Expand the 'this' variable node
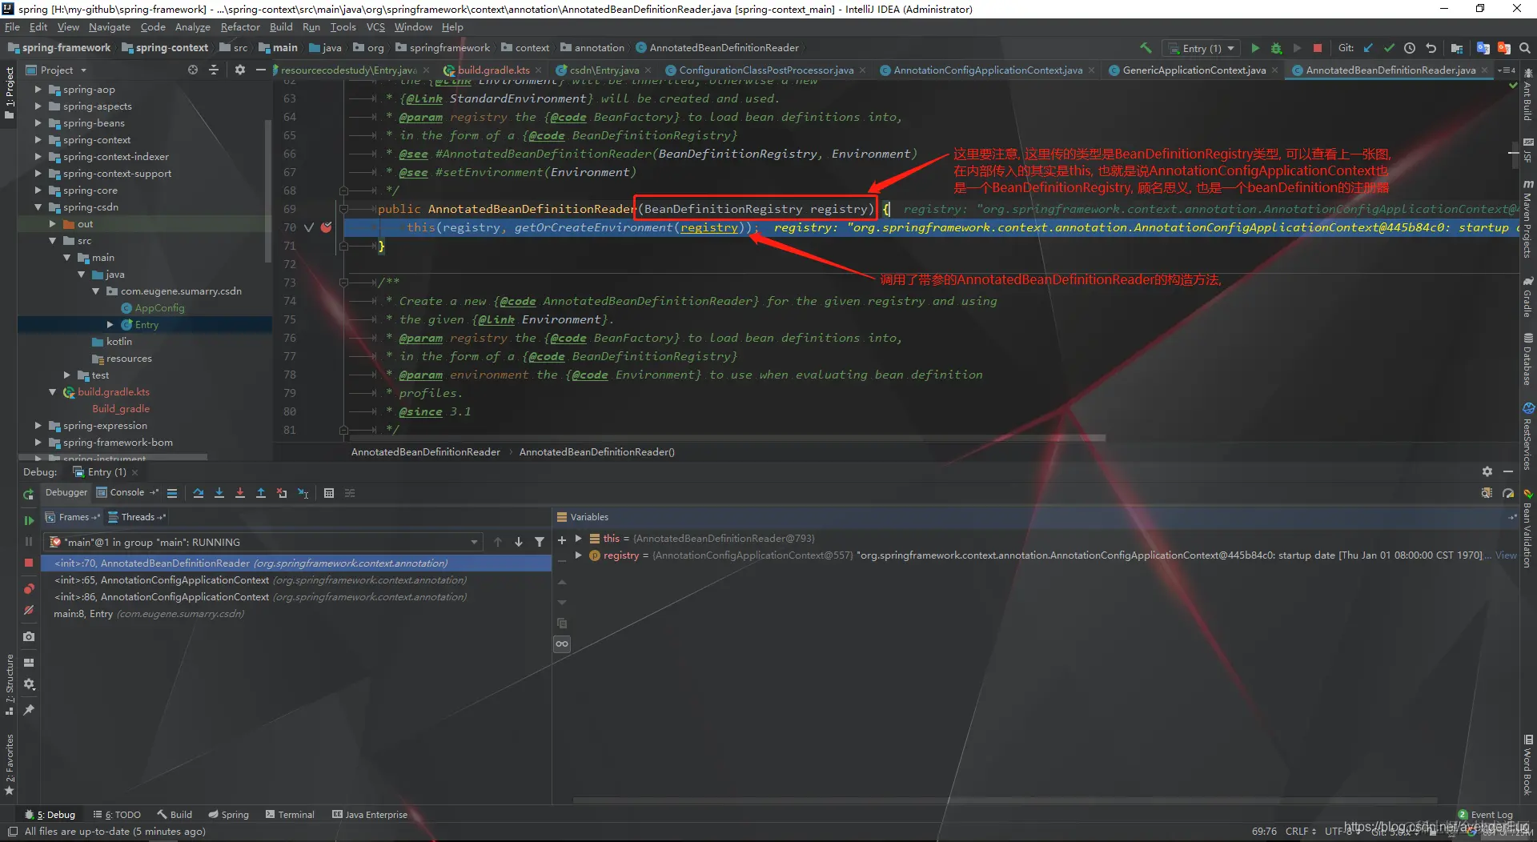1537x842 pixels. 578,539
